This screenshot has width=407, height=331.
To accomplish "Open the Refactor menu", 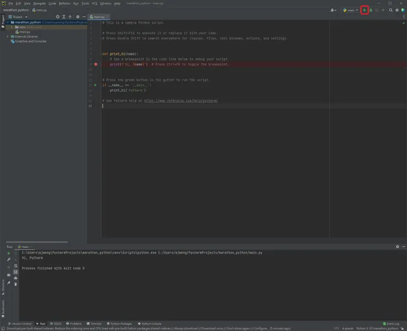I will click(64, 3).
